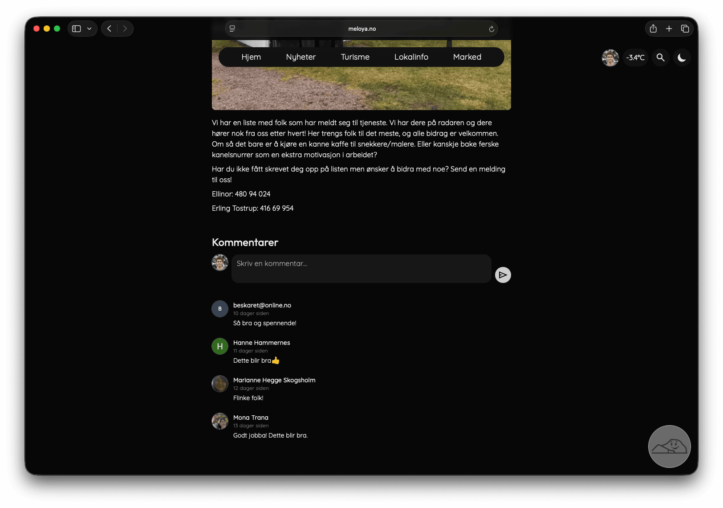Navigate to Lokalinfo

click(411, 57)
